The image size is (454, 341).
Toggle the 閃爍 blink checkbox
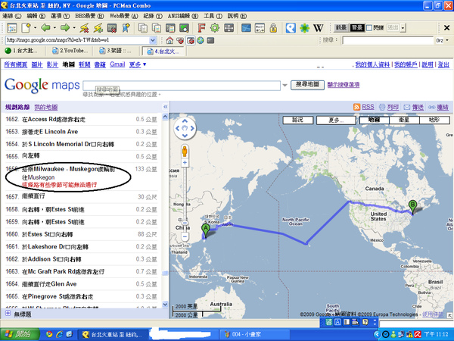point(369,28)
